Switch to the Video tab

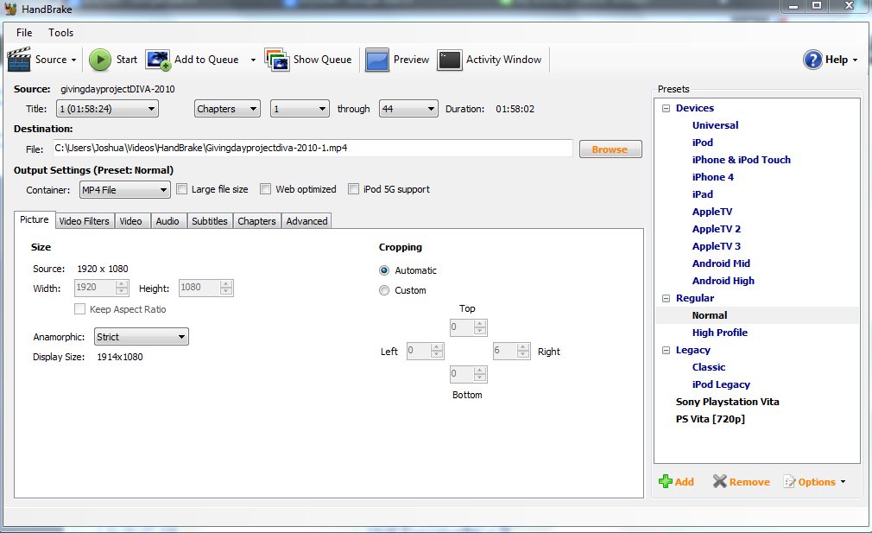point(130,221)
